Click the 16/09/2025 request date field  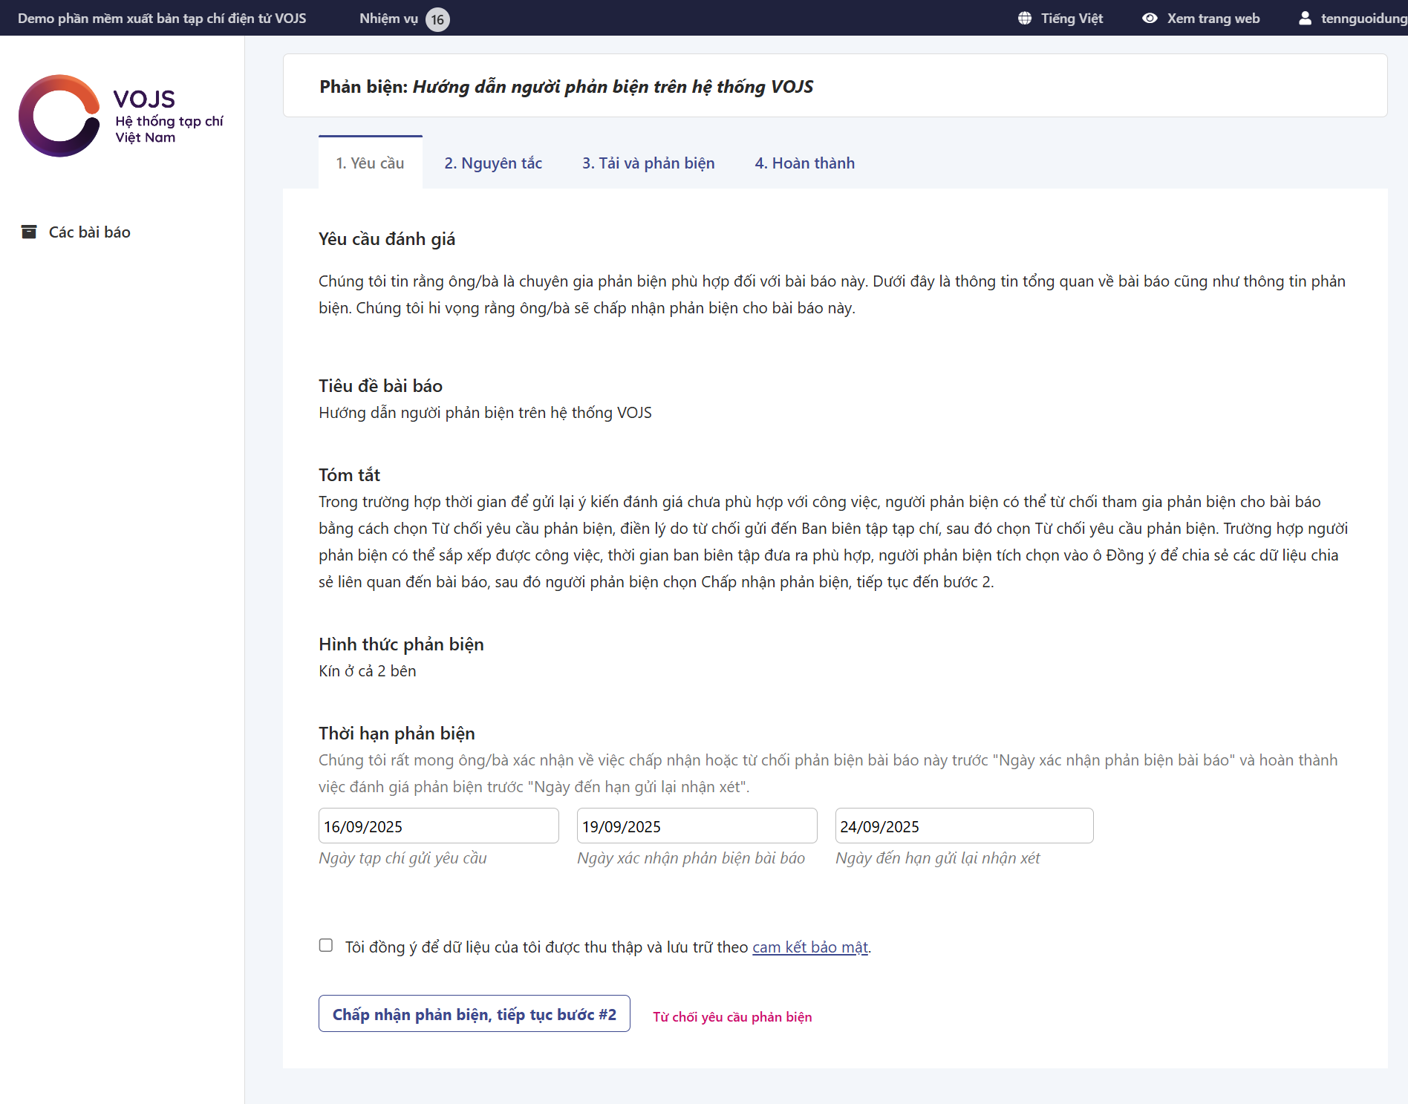pos(438,826)
